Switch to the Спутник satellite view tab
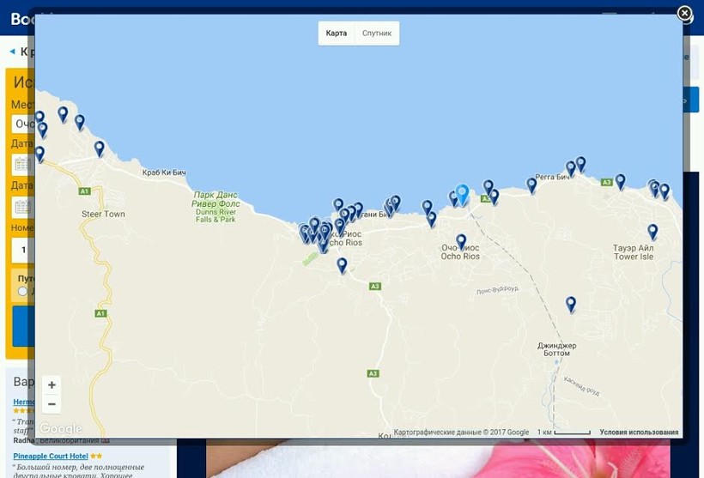Screen dimensions: 704x478 (377, 33)
